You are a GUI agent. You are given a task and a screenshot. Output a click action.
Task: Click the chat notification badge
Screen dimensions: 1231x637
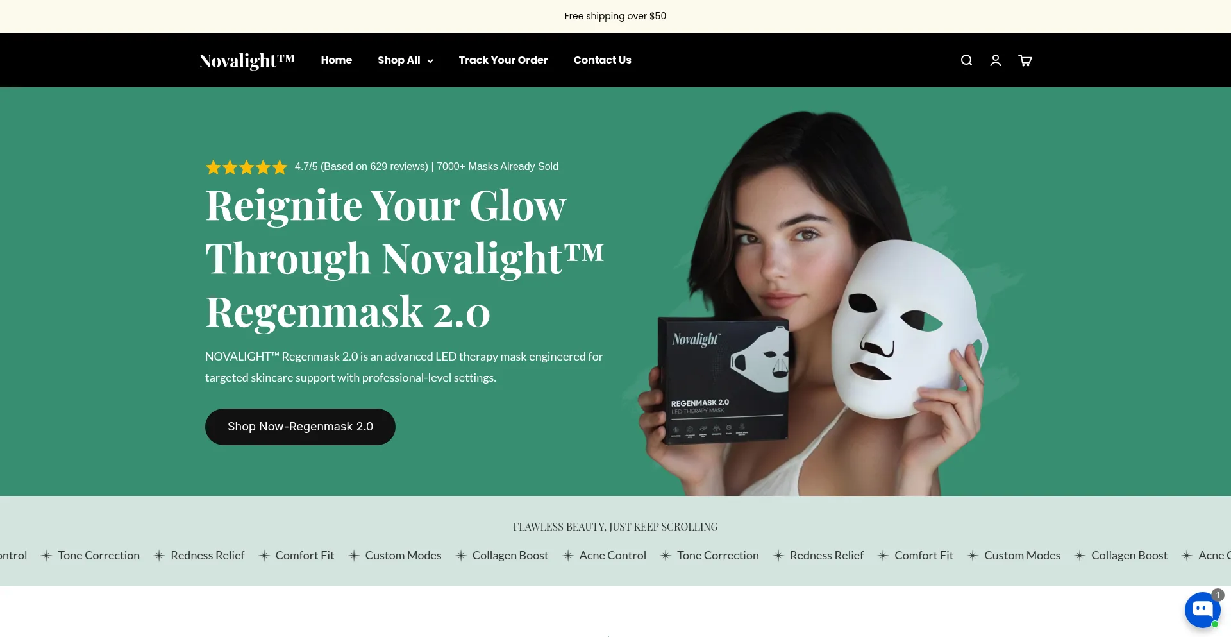[x=1218, y=595]
